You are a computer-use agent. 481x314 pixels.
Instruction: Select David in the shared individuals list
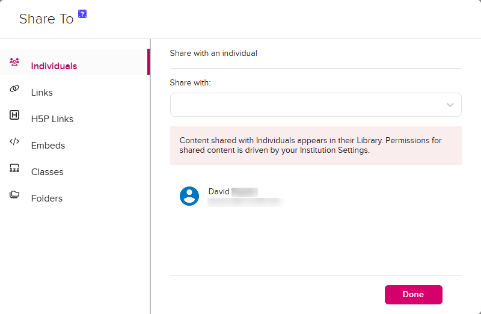tap(233, 192)
